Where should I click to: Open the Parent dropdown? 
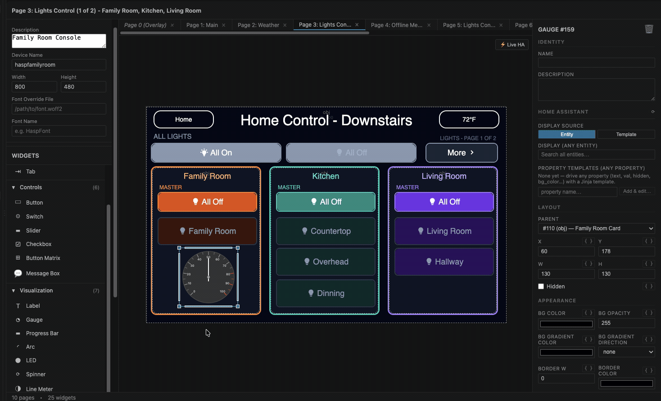pyautogui.click(x=597, y=229)
